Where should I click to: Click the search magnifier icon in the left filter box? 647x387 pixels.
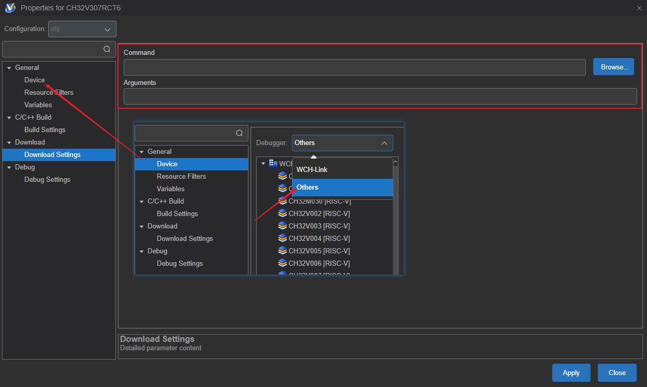click(107, 49)
